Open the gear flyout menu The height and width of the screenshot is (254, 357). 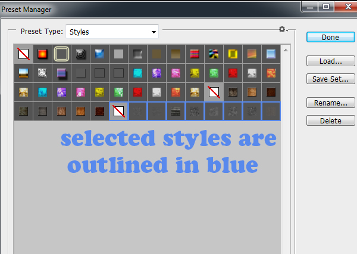tap(283, 29)
